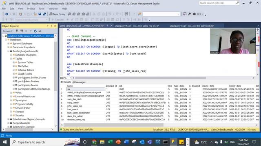Pin the W03 SENARIOS.sql tab
Screen dimensions: 261x146
pyautogui.click(x=107, y=26)
